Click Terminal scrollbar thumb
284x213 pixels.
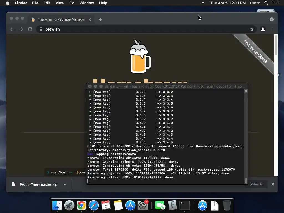[x=246, y=181]
